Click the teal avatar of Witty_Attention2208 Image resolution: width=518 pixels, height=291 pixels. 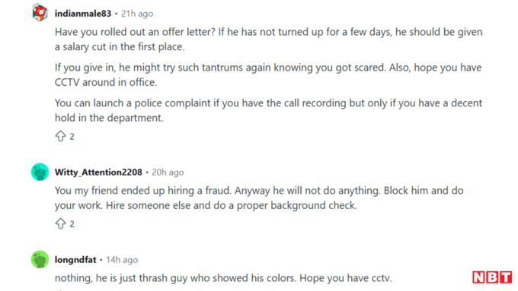coord(40,172)
